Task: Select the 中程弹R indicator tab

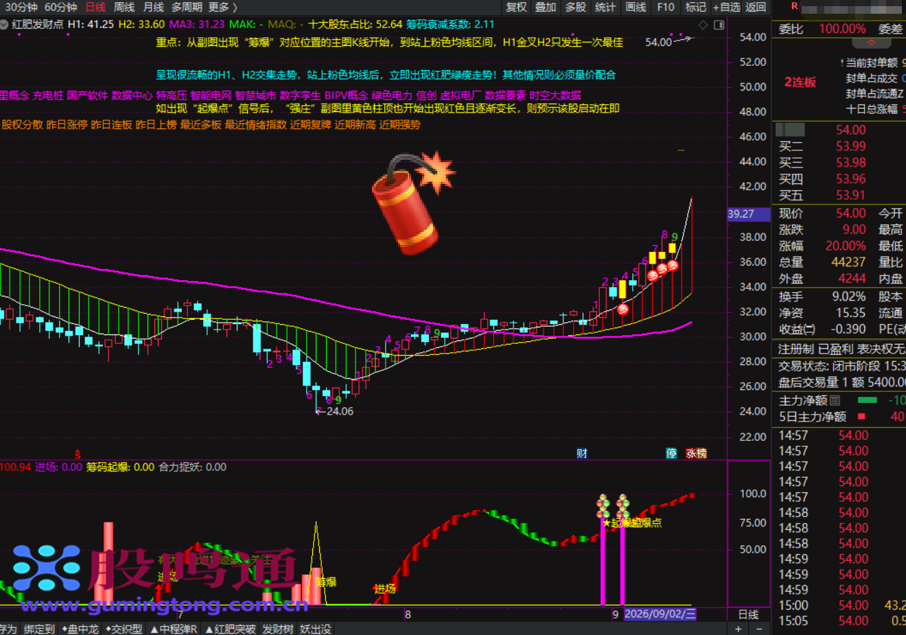Action: click(174, 629)
